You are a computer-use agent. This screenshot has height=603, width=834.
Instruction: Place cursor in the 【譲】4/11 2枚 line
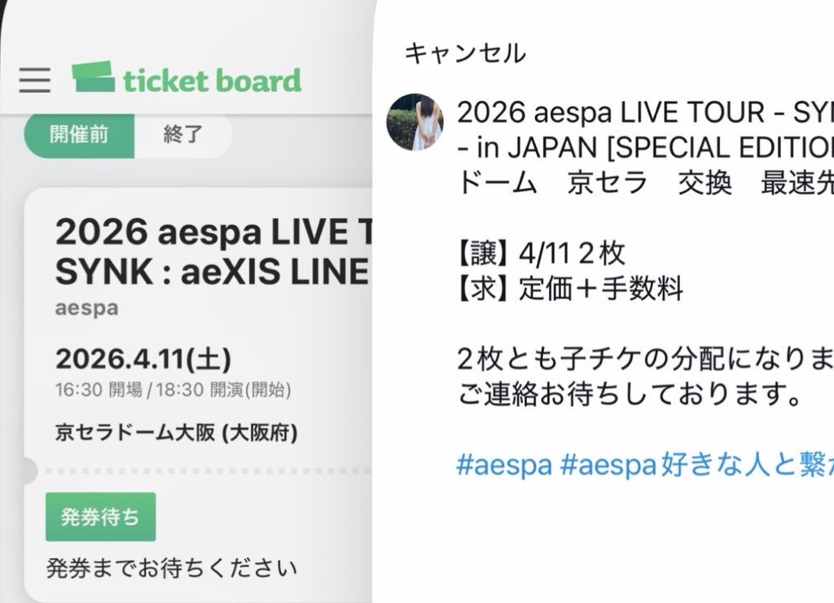[542, 254]
